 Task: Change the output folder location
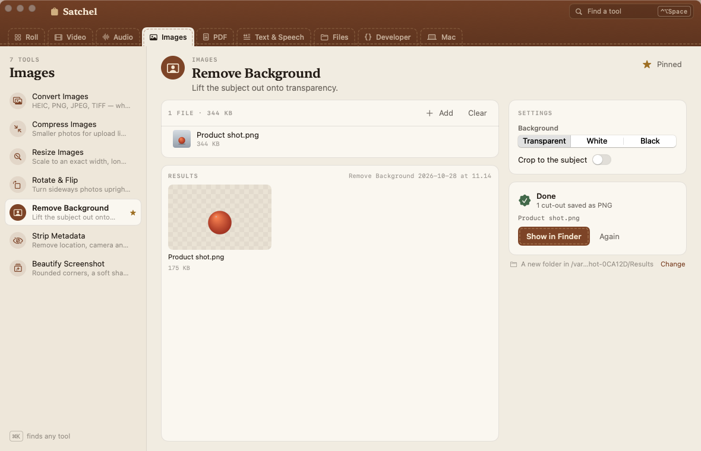(x=672, y=264)
